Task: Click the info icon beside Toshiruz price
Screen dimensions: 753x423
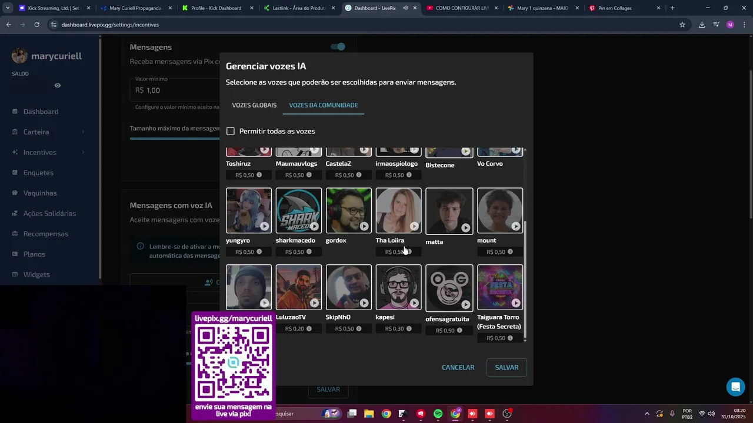Action: [x=259, y=175]
